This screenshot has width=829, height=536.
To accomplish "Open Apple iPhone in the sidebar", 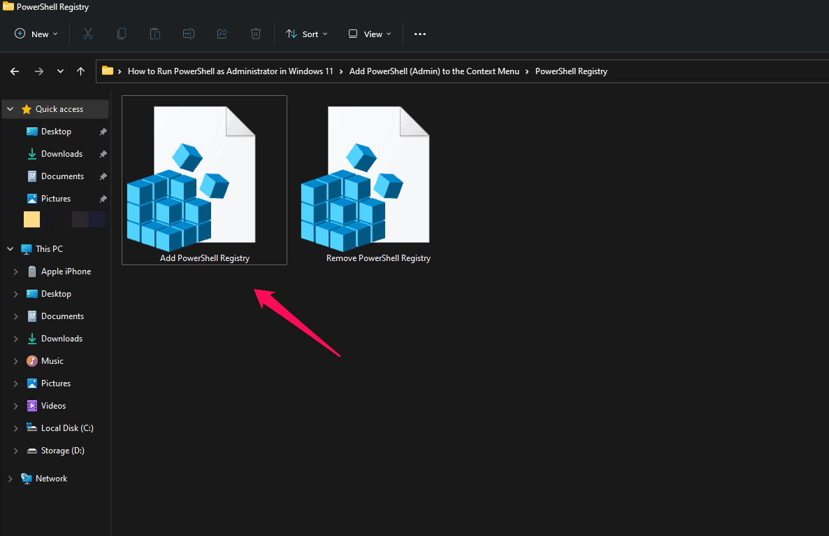I will pos(66,271).
